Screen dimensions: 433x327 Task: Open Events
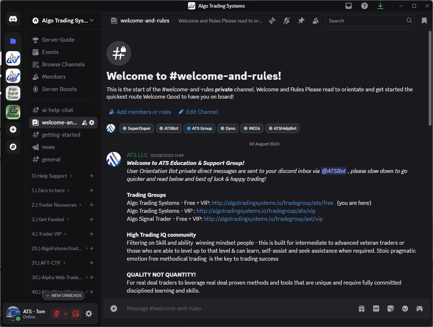point(63,52)
